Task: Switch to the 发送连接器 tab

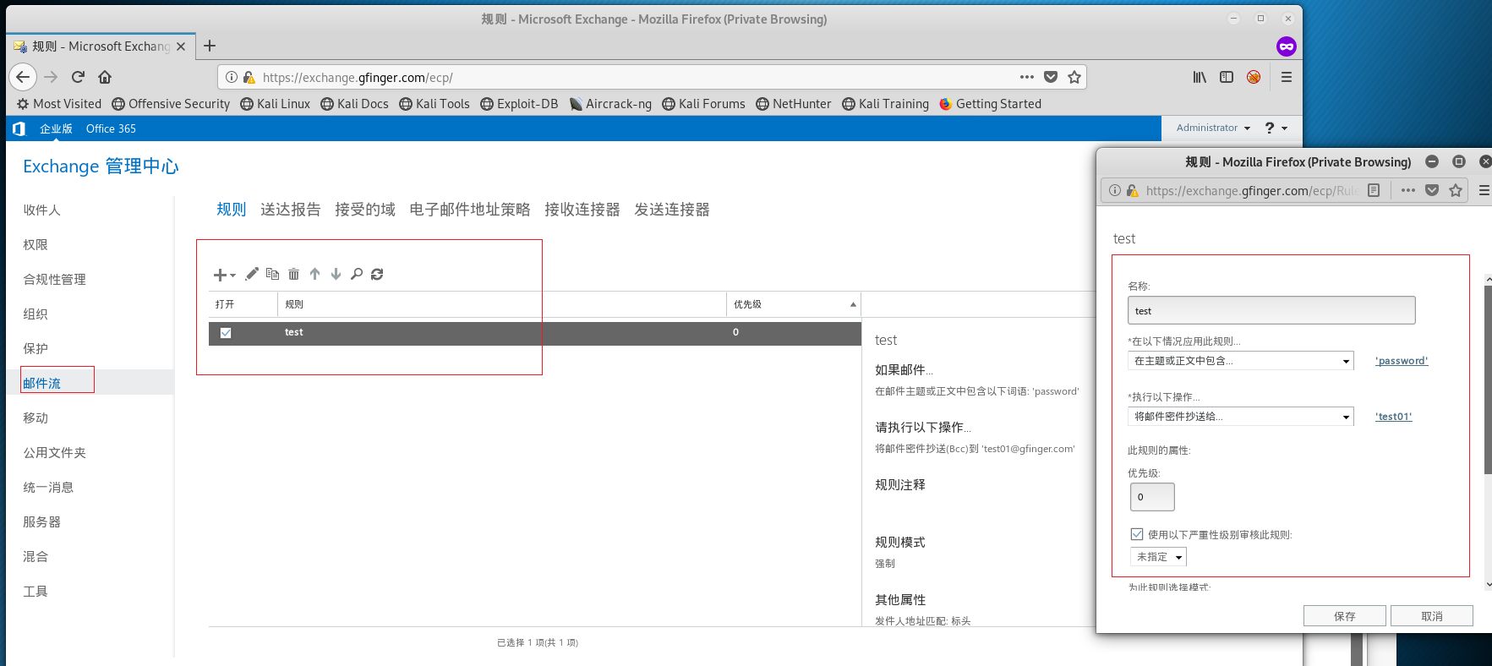Action: pyautogui.click(x=671, y=210)
